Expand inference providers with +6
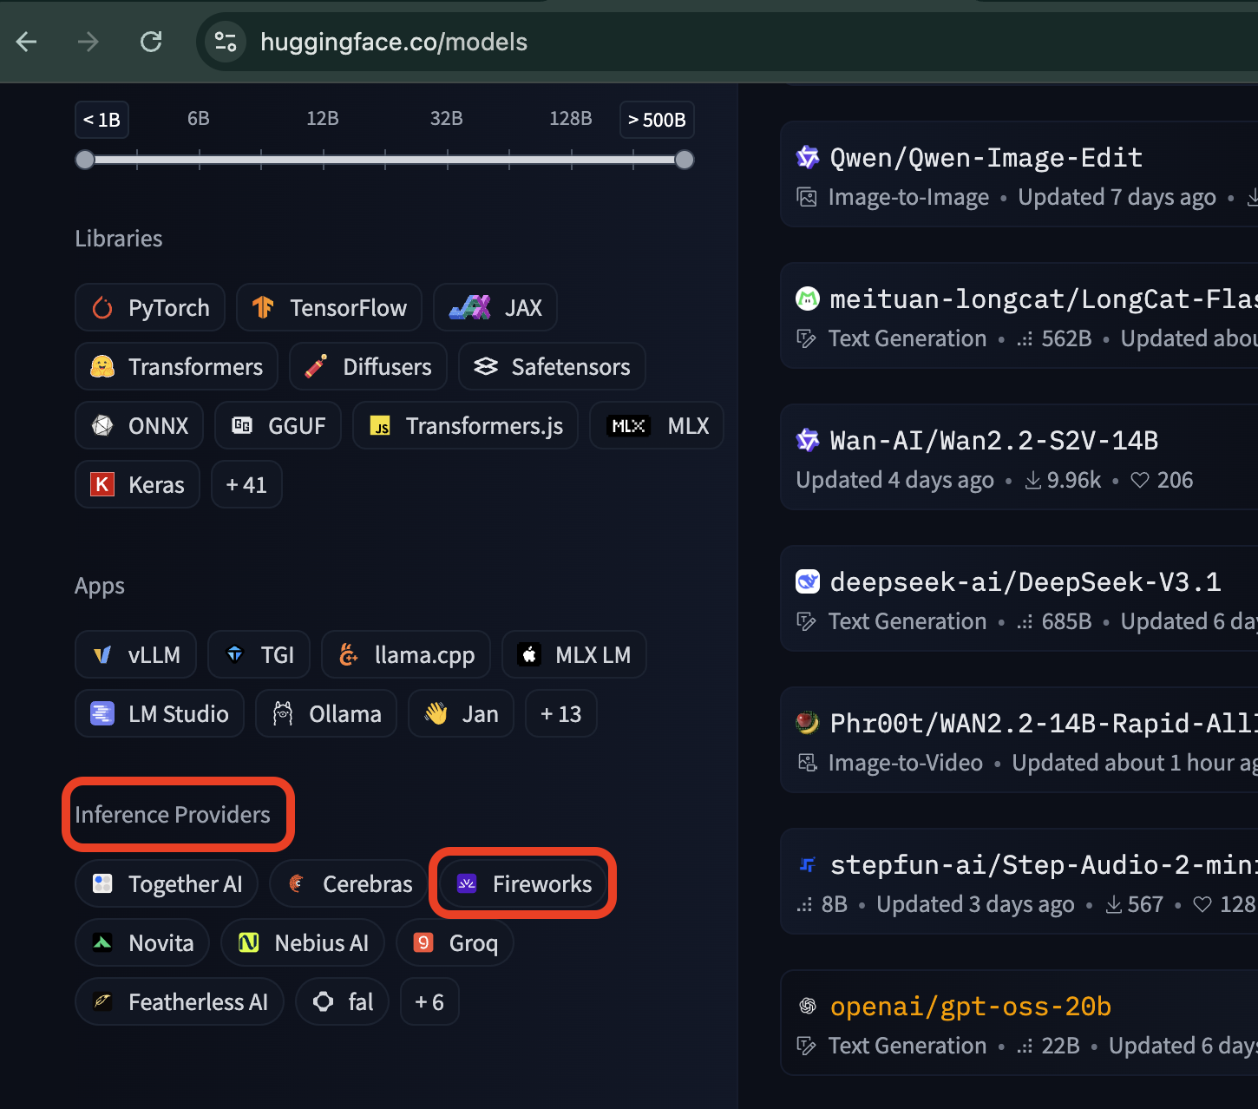1258x1109 pixels. 429,1002
